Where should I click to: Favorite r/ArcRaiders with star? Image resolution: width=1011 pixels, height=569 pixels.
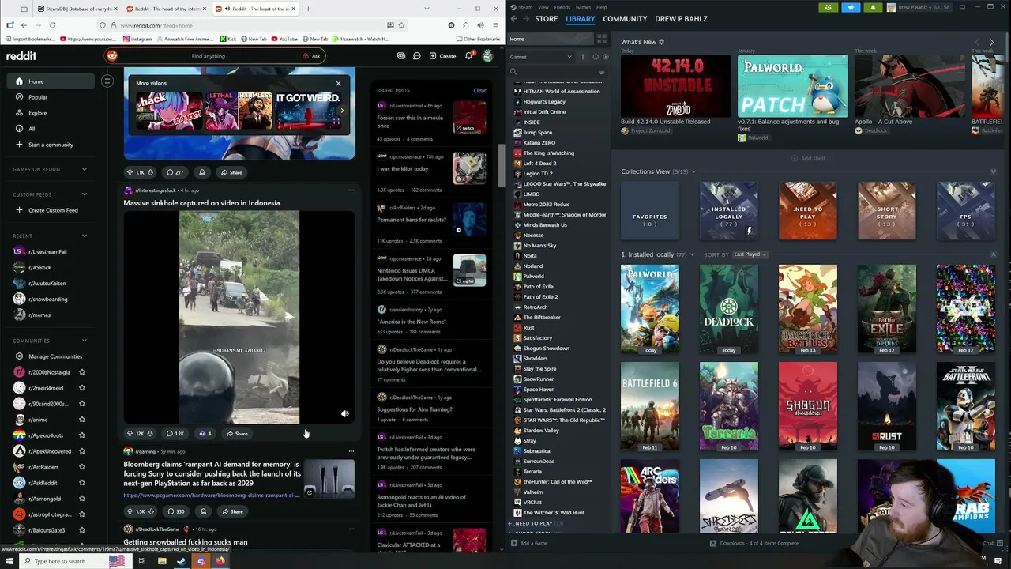(x=81, y=467)
